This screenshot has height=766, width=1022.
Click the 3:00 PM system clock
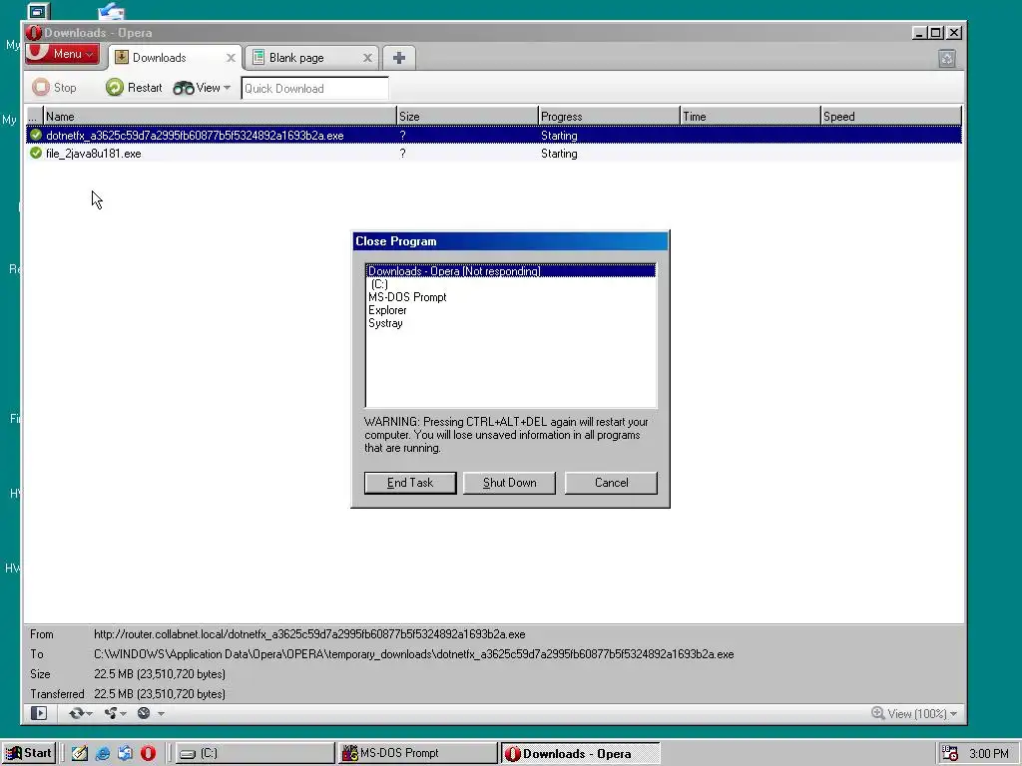[x=989, y=754]
